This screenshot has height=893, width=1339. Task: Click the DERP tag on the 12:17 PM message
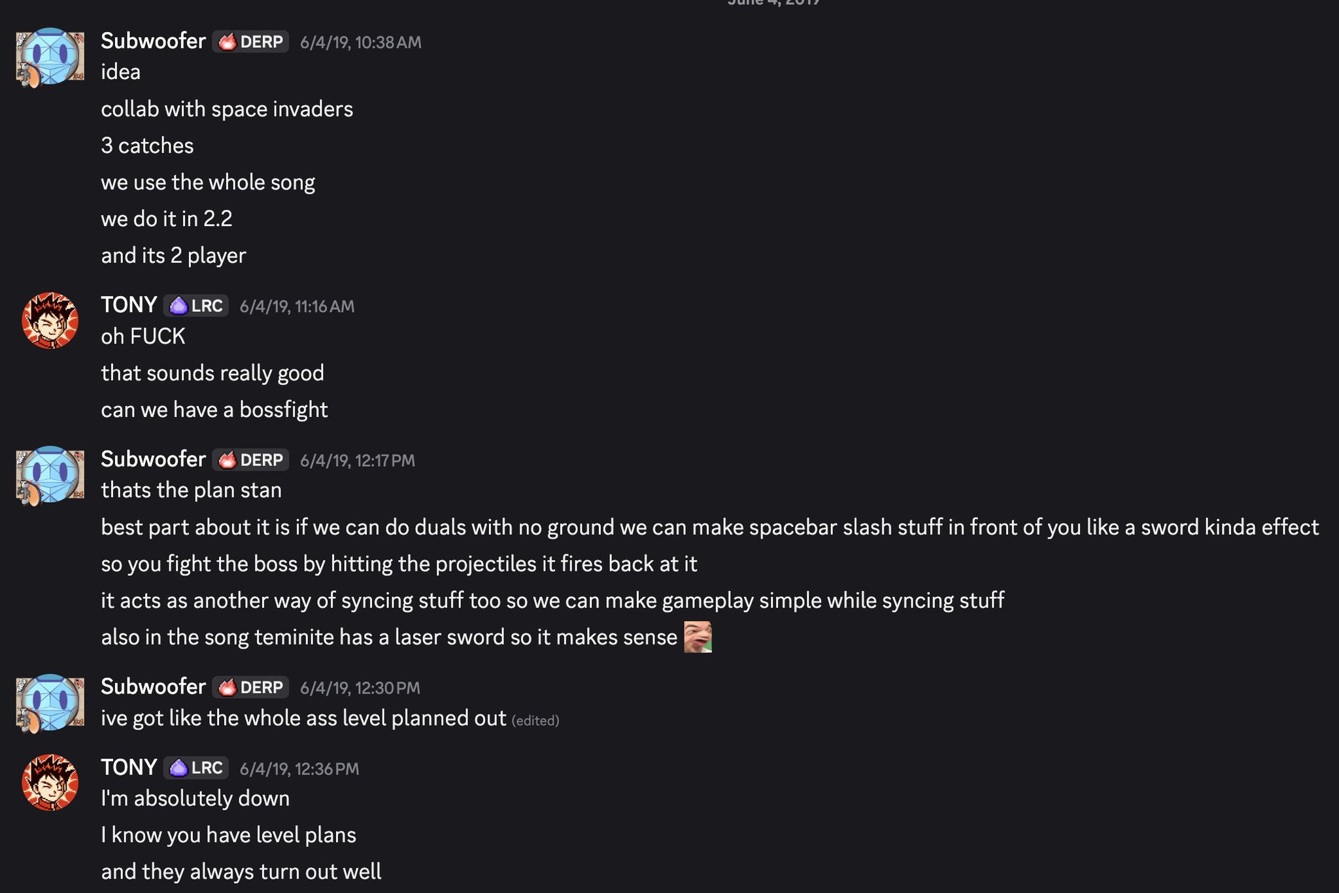pos(250,460)
